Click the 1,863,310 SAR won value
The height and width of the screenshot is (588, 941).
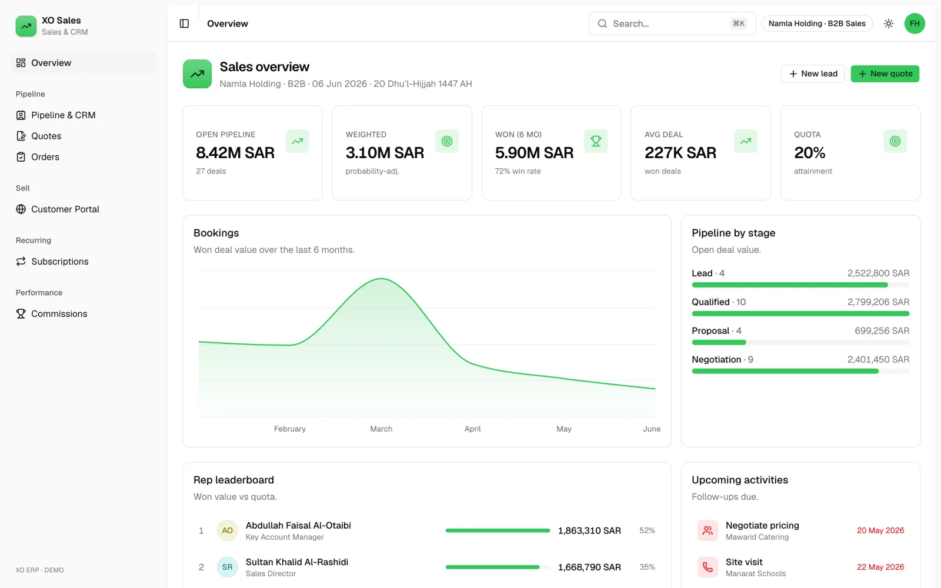589,530
